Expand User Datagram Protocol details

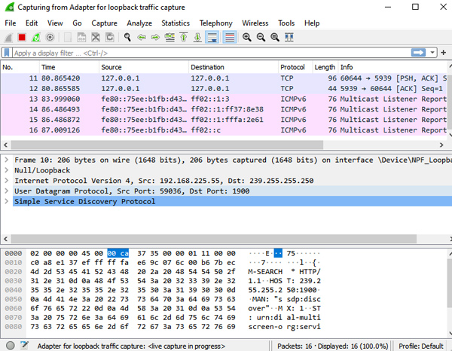(7, 191)
